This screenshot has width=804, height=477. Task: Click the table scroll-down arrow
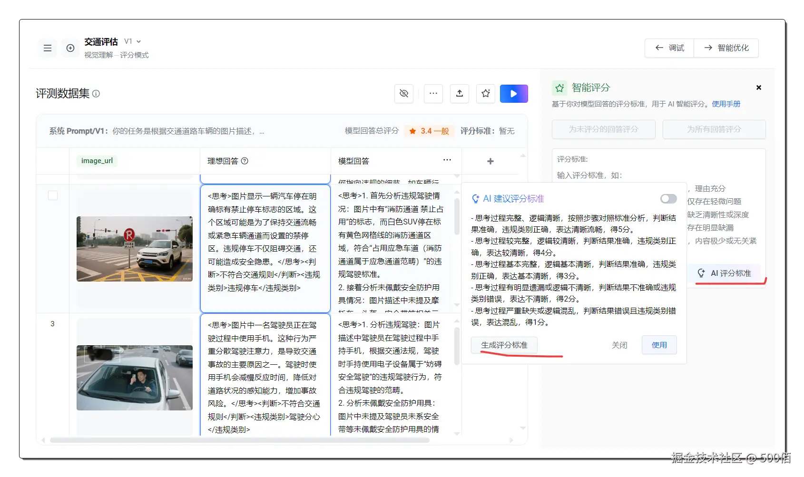[x=523, y=428]
